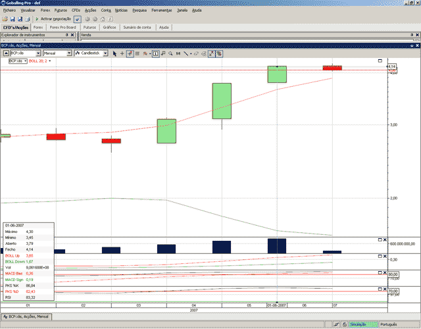Click the first main-toolbar open workspace icon

click(5, 19)
